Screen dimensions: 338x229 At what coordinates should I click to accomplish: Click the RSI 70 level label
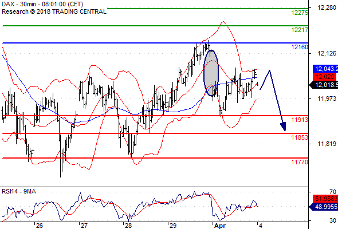[333, 192]
